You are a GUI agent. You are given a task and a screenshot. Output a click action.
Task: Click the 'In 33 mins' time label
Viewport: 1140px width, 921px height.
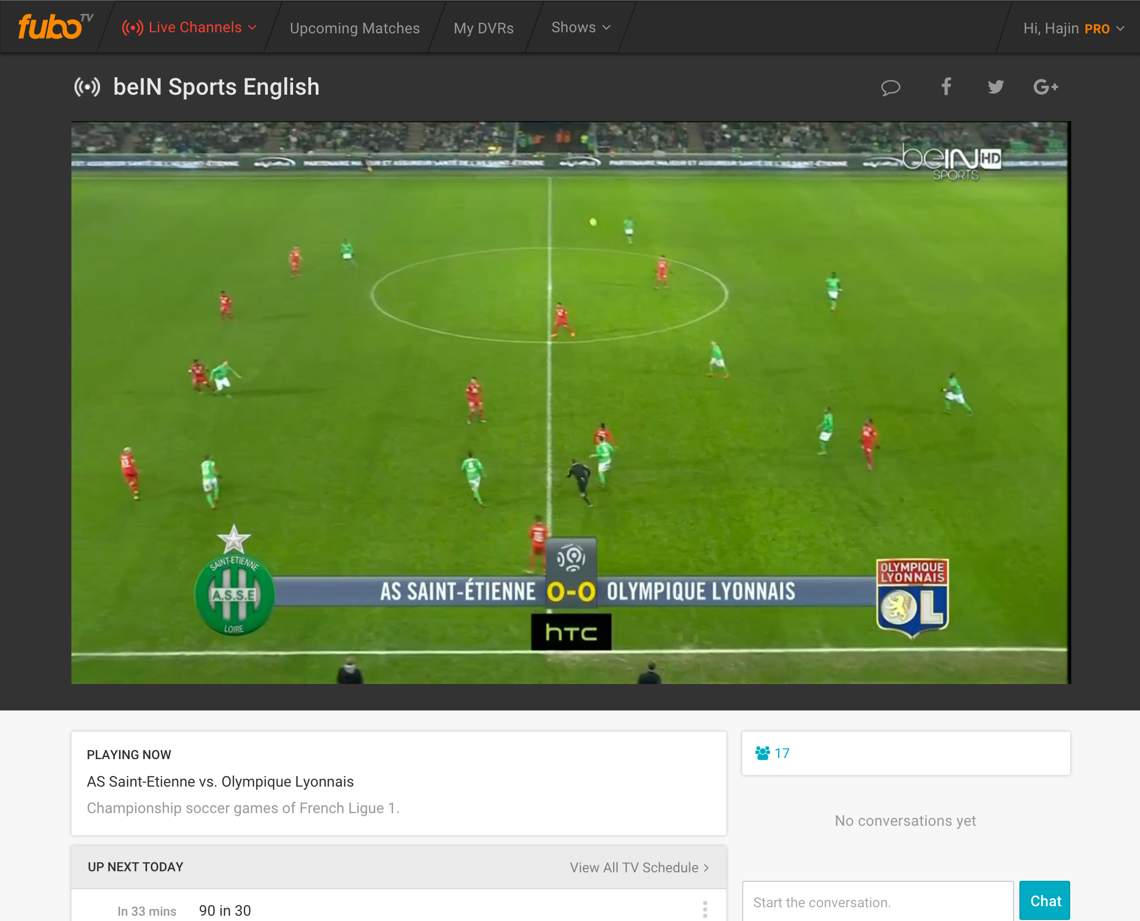coord(147,911)
